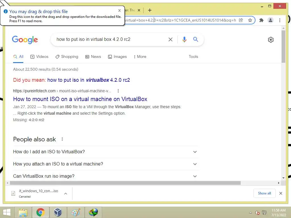Expand 'How you attach an ISO to a virtual machine?'
This screenshot has width=291, height=218.
(106, 164)
